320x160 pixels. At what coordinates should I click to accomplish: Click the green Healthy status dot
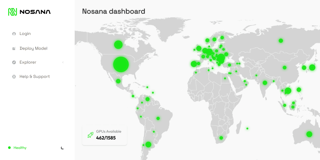point(9,147)
